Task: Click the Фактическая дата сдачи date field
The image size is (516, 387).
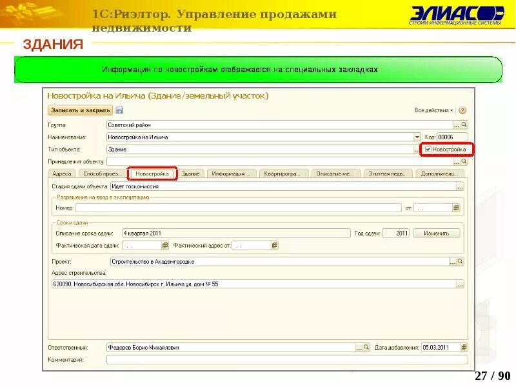Action: (x=142, y=246)
